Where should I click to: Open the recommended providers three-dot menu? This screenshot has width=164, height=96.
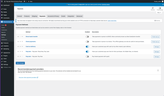pyautogui.click(x=158, y=70)
